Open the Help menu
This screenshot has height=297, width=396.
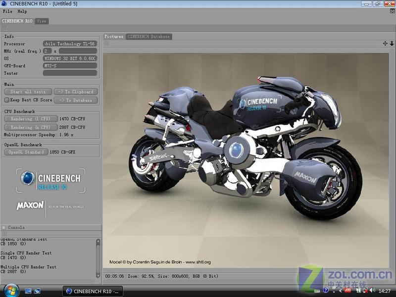(22, 11)
